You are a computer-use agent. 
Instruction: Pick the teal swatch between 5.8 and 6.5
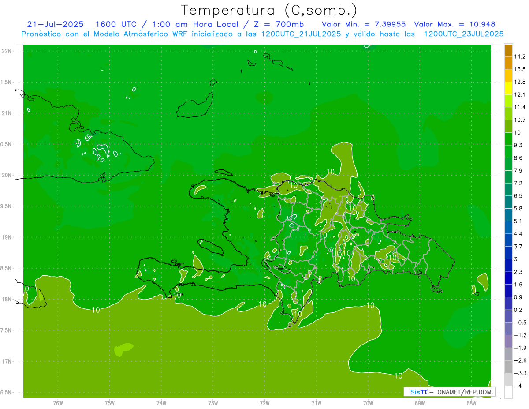pyautogui.click(x=508, y=202)
